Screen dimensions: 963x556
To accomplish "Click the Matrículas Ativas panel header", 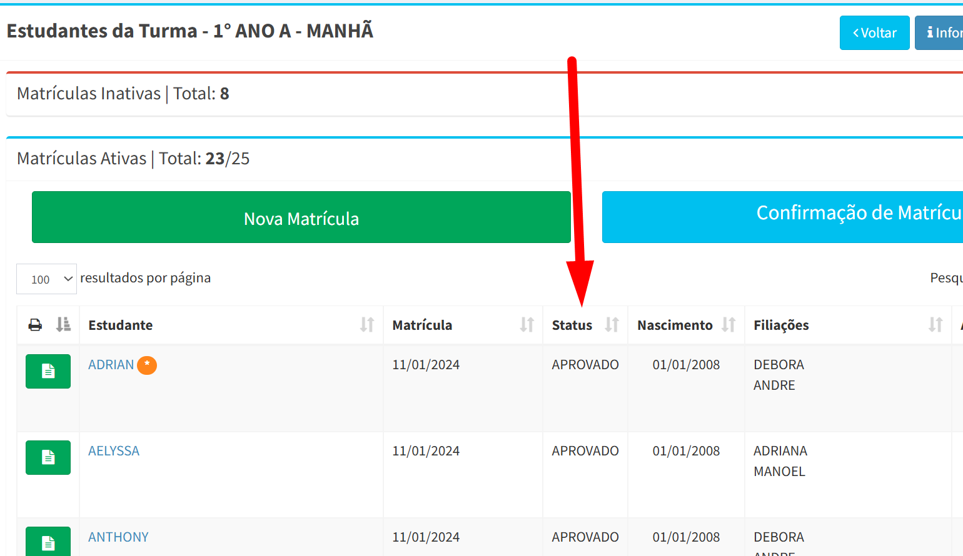I will pyautogui.click(x=133, y=159).
